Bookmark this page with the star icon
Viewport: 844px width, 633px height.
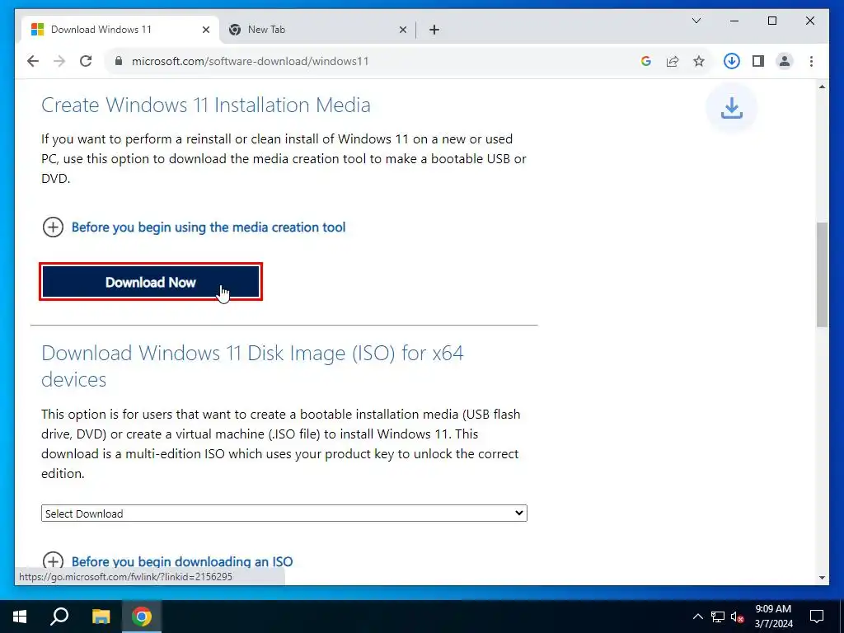click(699, 61)
